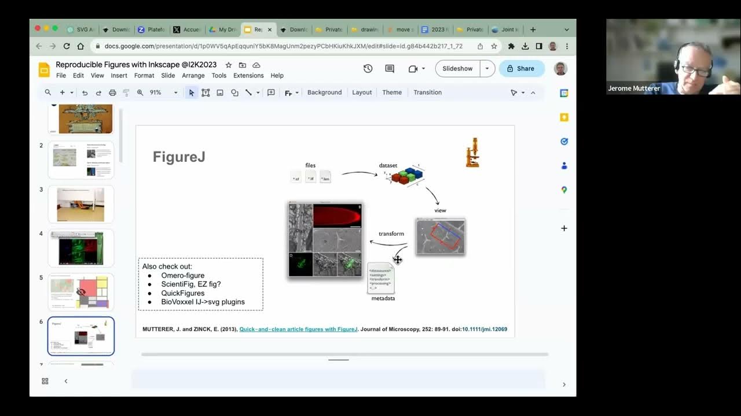Open the Google account avatar
Image resolution: width=741 pixels, height=416 pixels.
[x=560, y=69]
